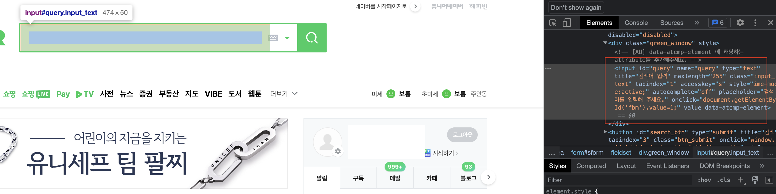Click the profile avatar picture
The height and width of the screenshot is (194, 776).
[x=327, y=142]
